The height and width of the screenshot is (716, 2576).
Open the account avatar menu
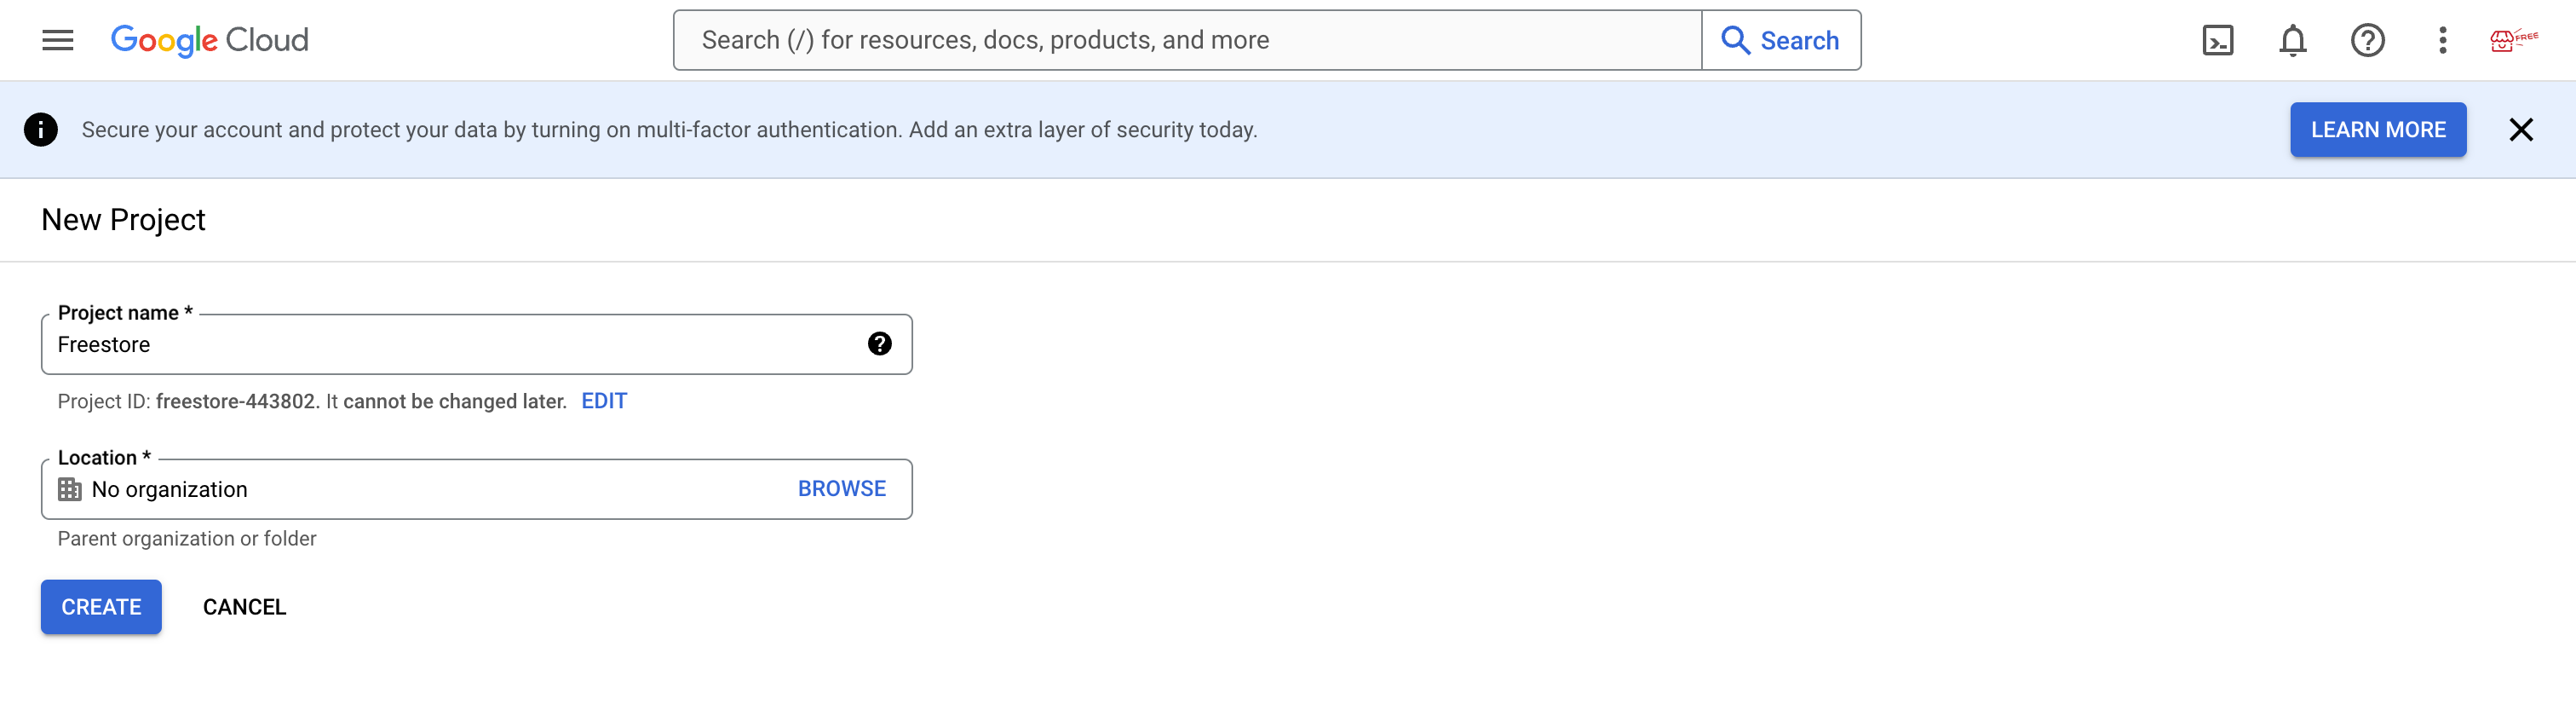[2512, 40]
